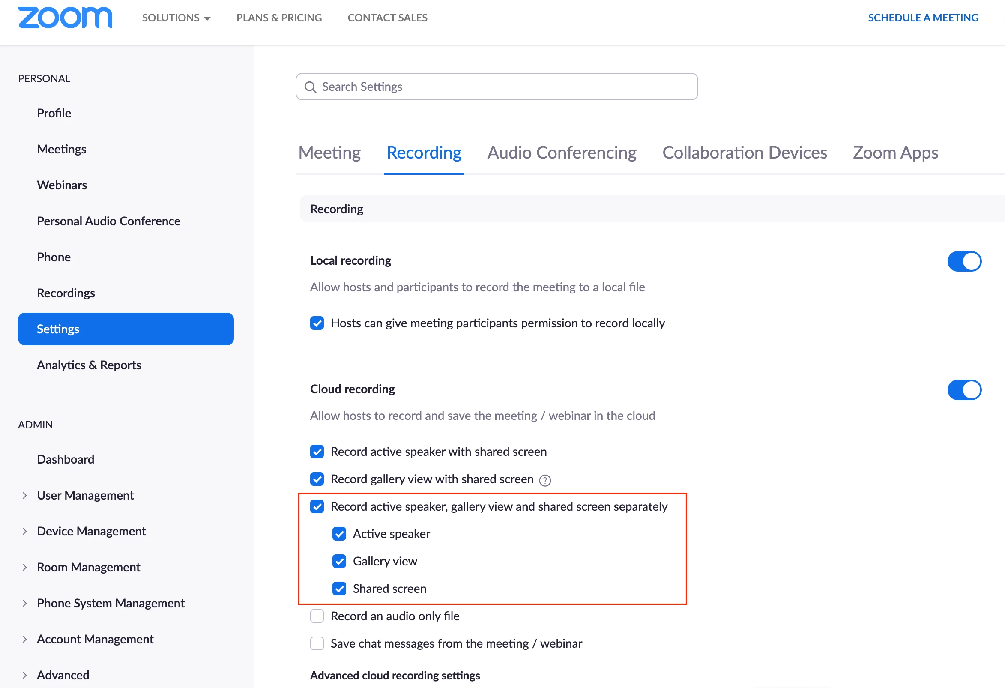The height and width of the screenshot is (688, 1005).
Task: Click Schedule a Meeting link
Action: (x=923, y=18)
